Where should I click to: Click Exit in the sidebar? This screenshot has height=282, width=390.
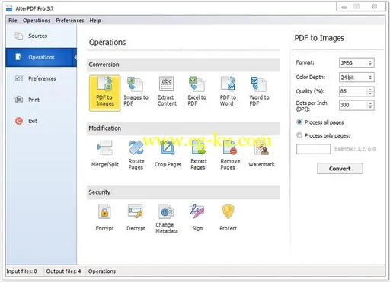click(x=41, y=121)
